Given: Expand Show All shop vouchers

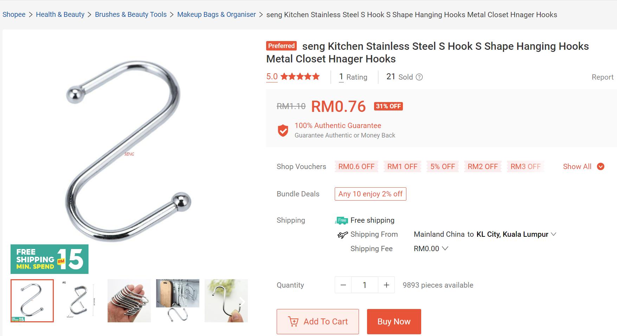Looking at the screenshot, I should pos(583,167).
